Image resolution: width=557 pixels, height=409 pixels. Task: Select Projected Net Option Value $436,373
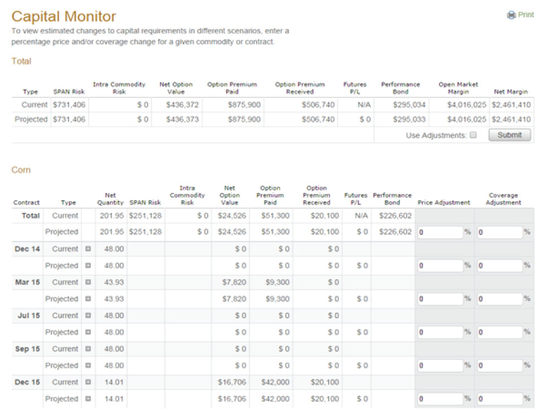tap(182, 119)
